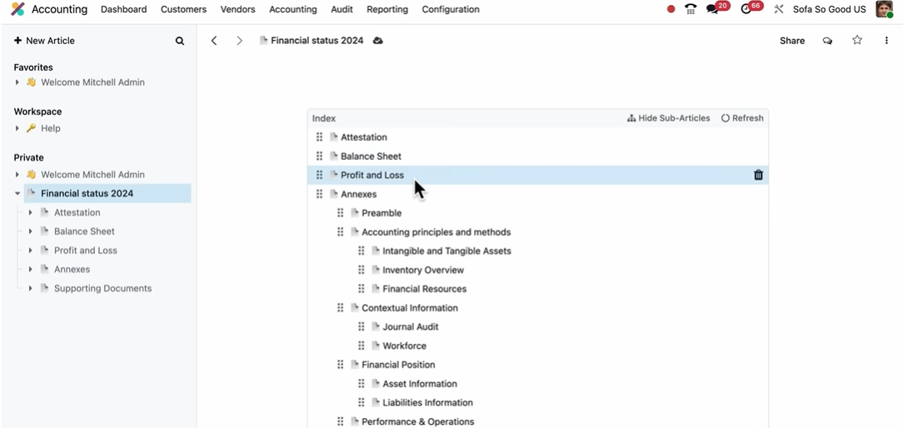Image resolution: width=903 pixels, height=428 pixels.
Task: Go back with the left arrow
Action: [x=214, y=40]
